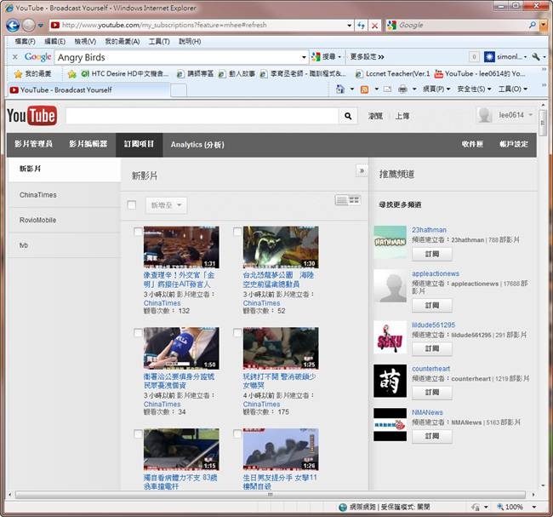
Task: Click in the YouTube search input field
Action: (x=202, y=116)
